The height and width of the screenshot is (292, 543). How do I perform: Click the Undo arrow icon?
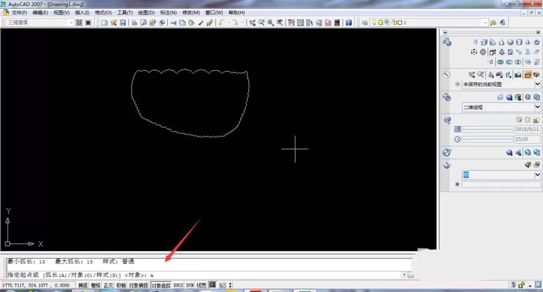point(222,22)
